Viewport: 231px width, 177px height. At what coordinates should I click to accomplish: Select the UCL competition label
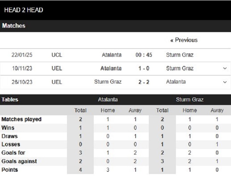(57, 55)
